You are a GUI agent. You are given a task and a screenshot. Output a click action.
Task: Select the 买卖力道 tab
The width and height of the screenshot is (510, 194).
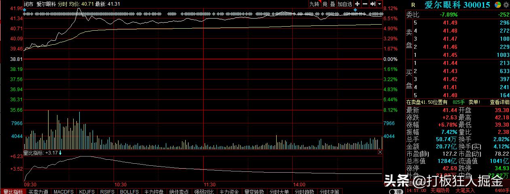tap(38, 192)
